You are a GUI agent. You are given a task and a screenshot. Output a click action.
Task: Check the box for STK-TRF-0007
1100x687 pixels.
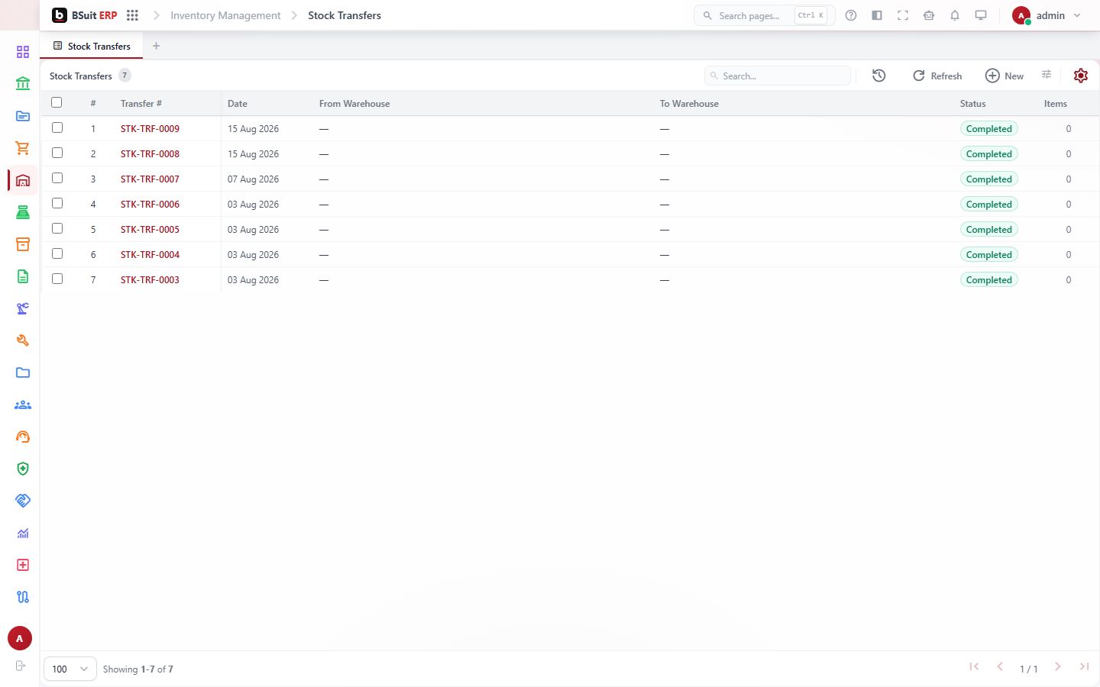pos(57,178)
